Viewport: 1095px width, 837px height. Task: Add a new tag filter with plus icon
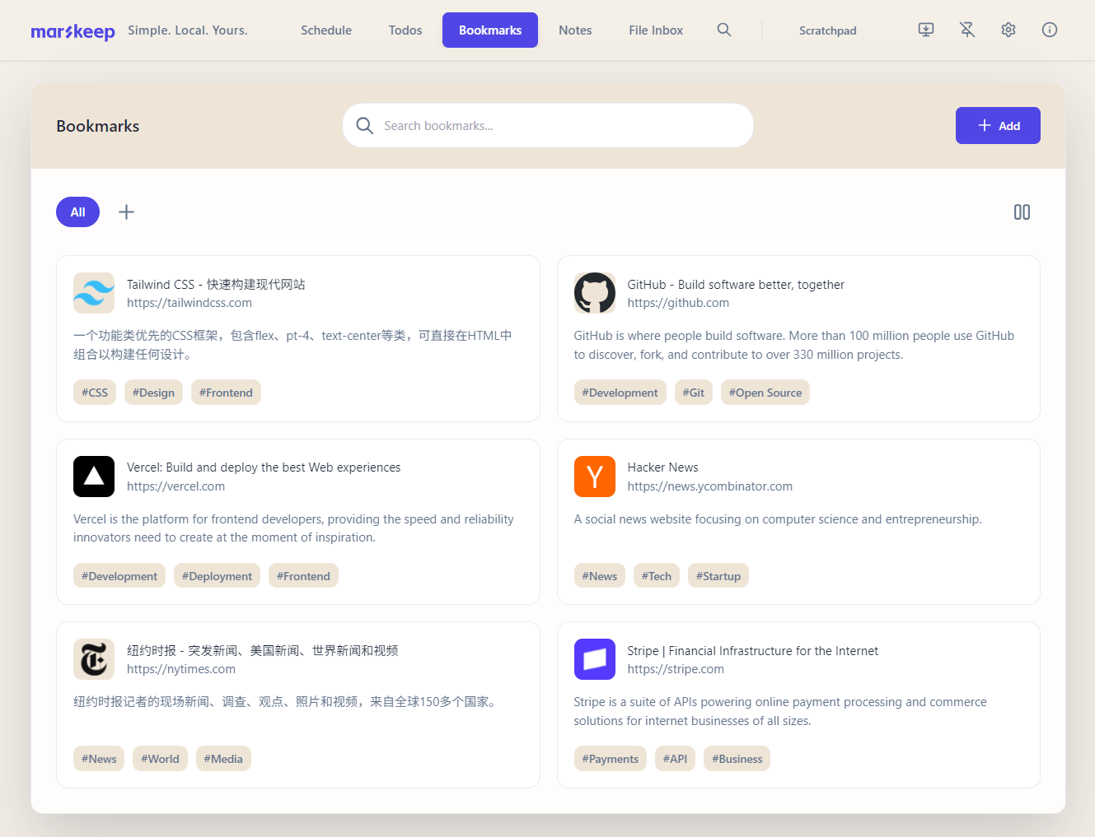[x=126, y=212]
